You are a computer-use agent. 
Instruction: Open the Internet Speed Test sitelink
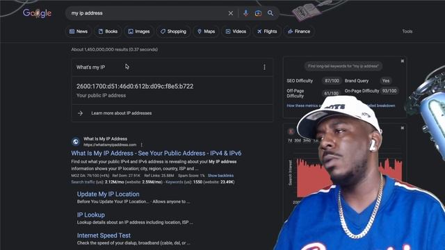click(104, 235)
